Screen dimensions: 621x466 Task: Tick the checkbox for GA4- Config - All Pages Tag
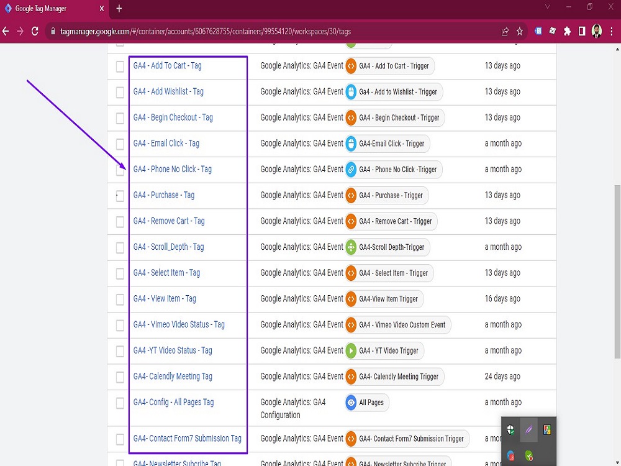click(119, 403)
